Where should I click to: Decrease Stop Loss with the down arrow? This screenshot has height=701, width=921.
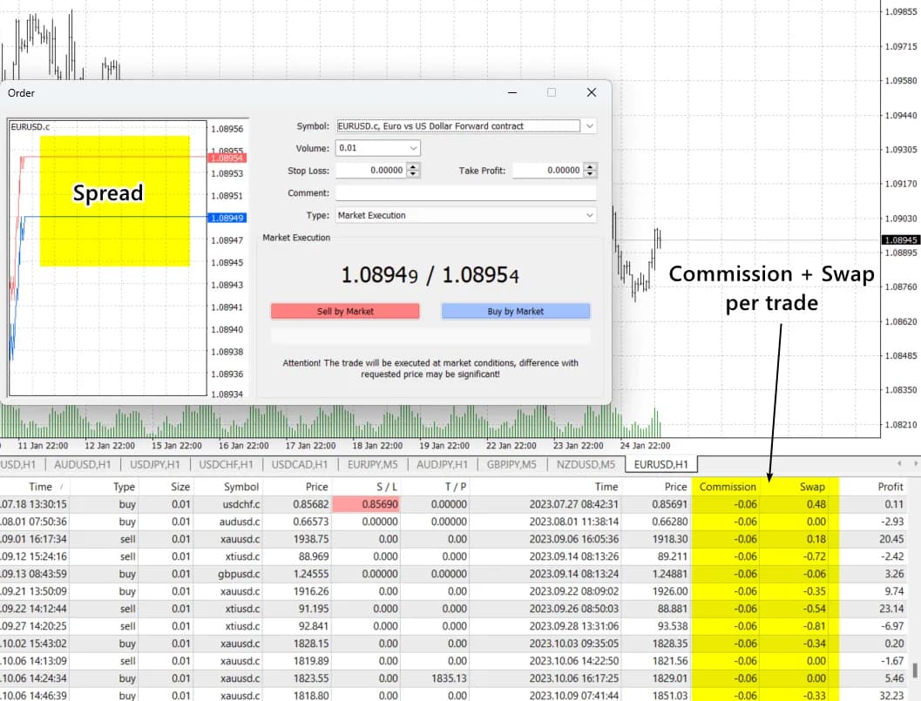point(413,174)
